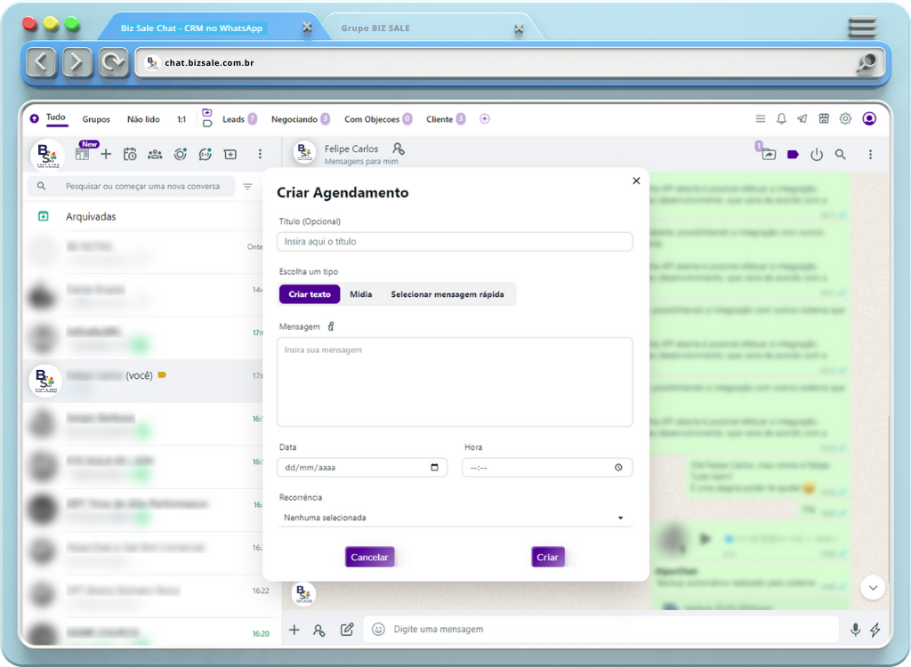Viewport: 911px width, 667px height.
Task: Click the scroll-down chevron in chat
Action: click(872, 587)
